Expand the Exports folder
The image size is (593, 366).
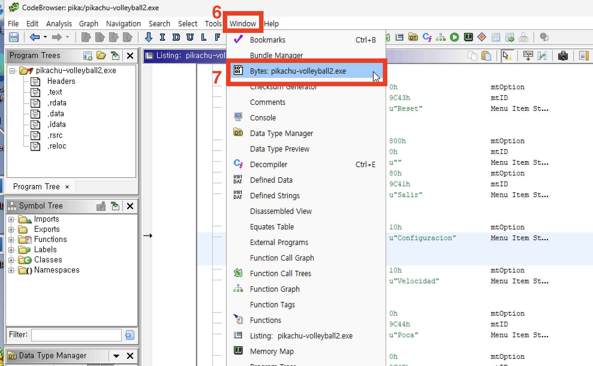coord(11,230)
